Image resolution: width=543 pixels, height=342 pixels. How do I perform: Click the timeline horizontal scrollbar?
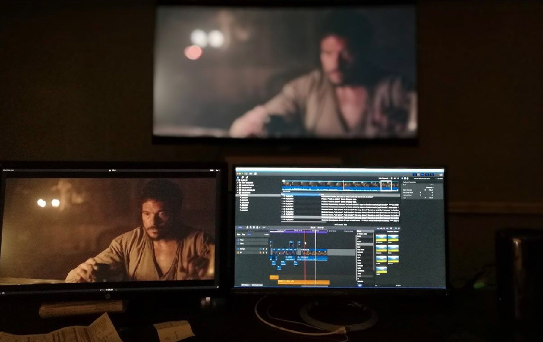(315, 286)
